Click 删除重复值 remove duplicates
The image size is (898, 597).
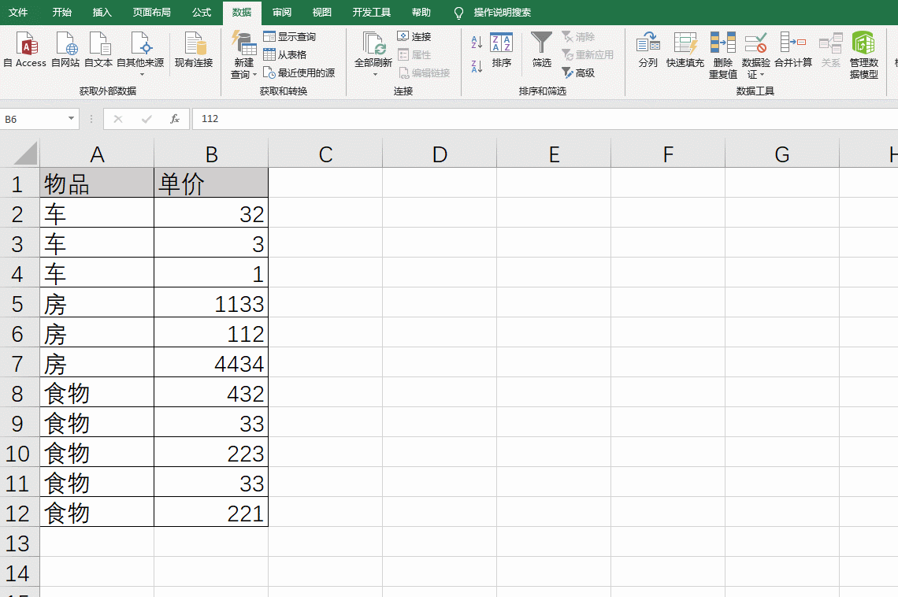pos(723,55)
